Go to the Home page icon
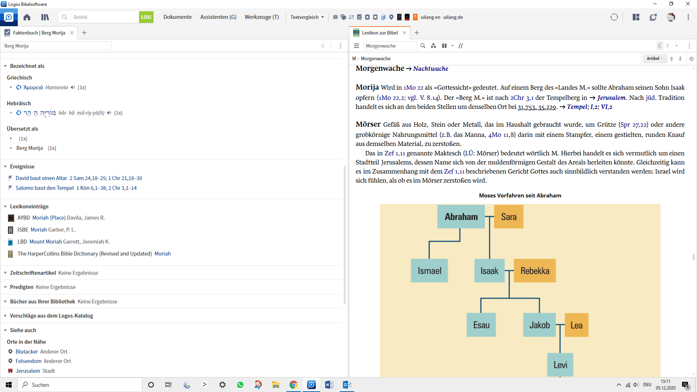Viewport: 697px width, 392px height. click(27, 17)
